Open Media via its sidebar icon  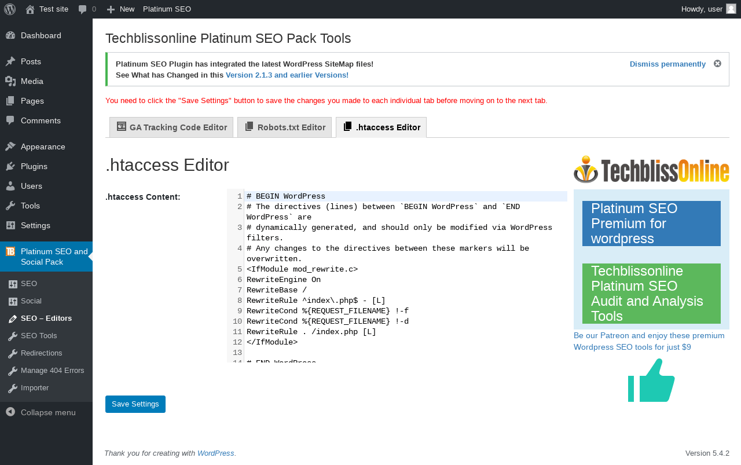pos(10,81)
